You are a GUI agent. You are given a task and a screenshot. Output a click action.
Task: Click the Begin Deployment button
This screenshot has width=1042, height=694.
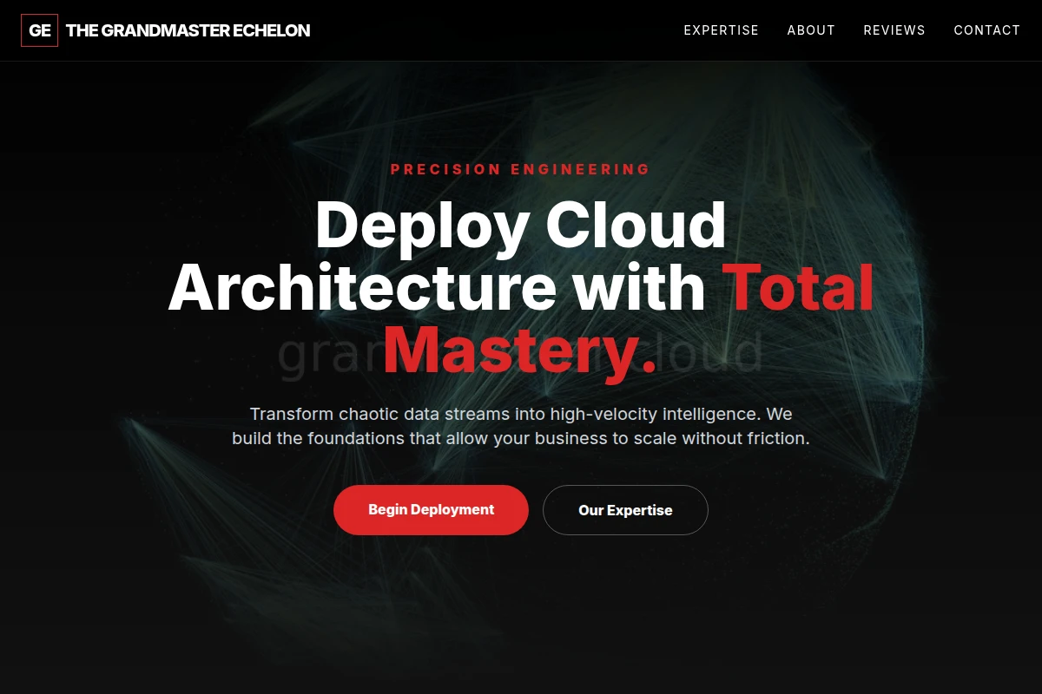(x=431, y=510)
